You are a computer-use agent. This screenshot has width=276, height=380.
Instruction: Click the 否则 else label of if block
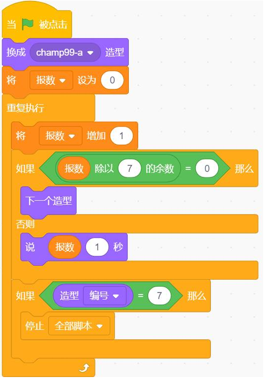coord(25,224)
